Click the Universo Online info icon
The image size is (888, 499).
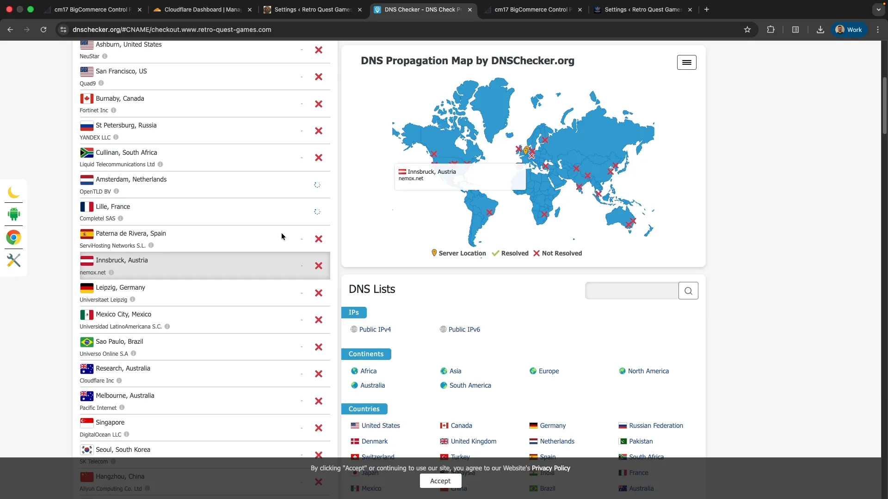(x=133, y=353)
